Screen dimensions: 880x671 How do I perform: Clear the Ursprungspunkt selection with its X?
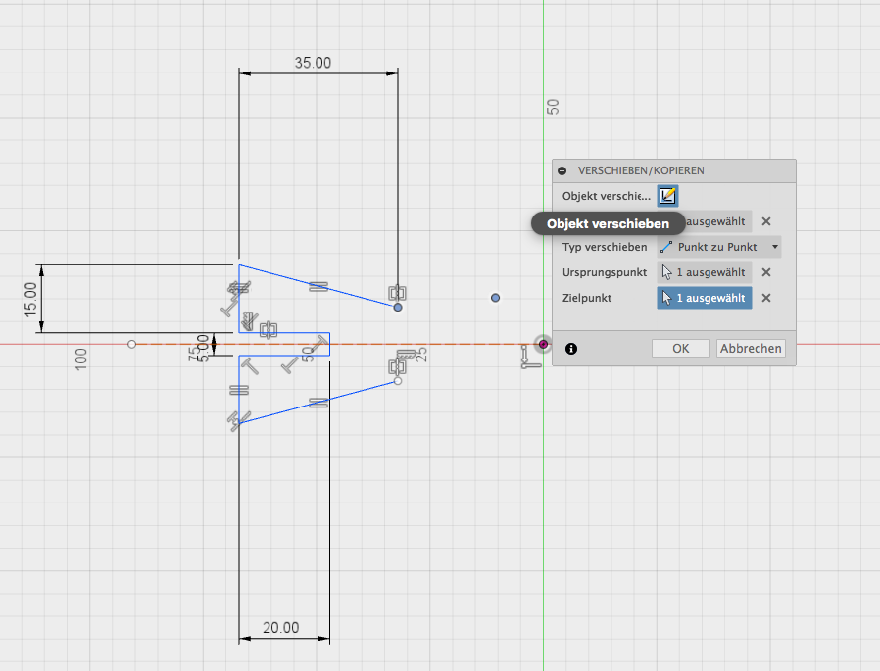(766, 272)
